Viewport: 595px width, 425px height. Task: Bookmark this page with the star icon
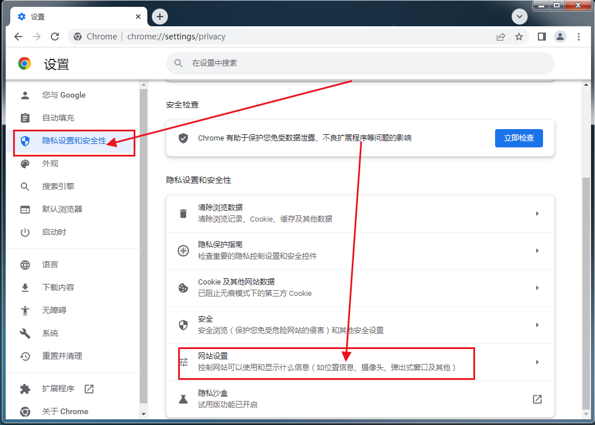519,37
